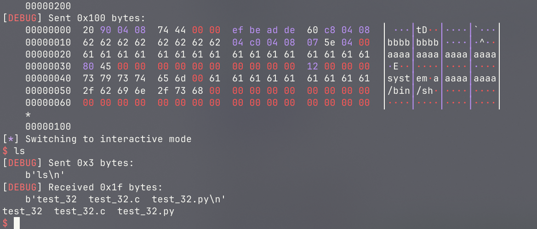Click the terminal cursor at the bottom prompt

pyautogui.click(x=17, y=223)
